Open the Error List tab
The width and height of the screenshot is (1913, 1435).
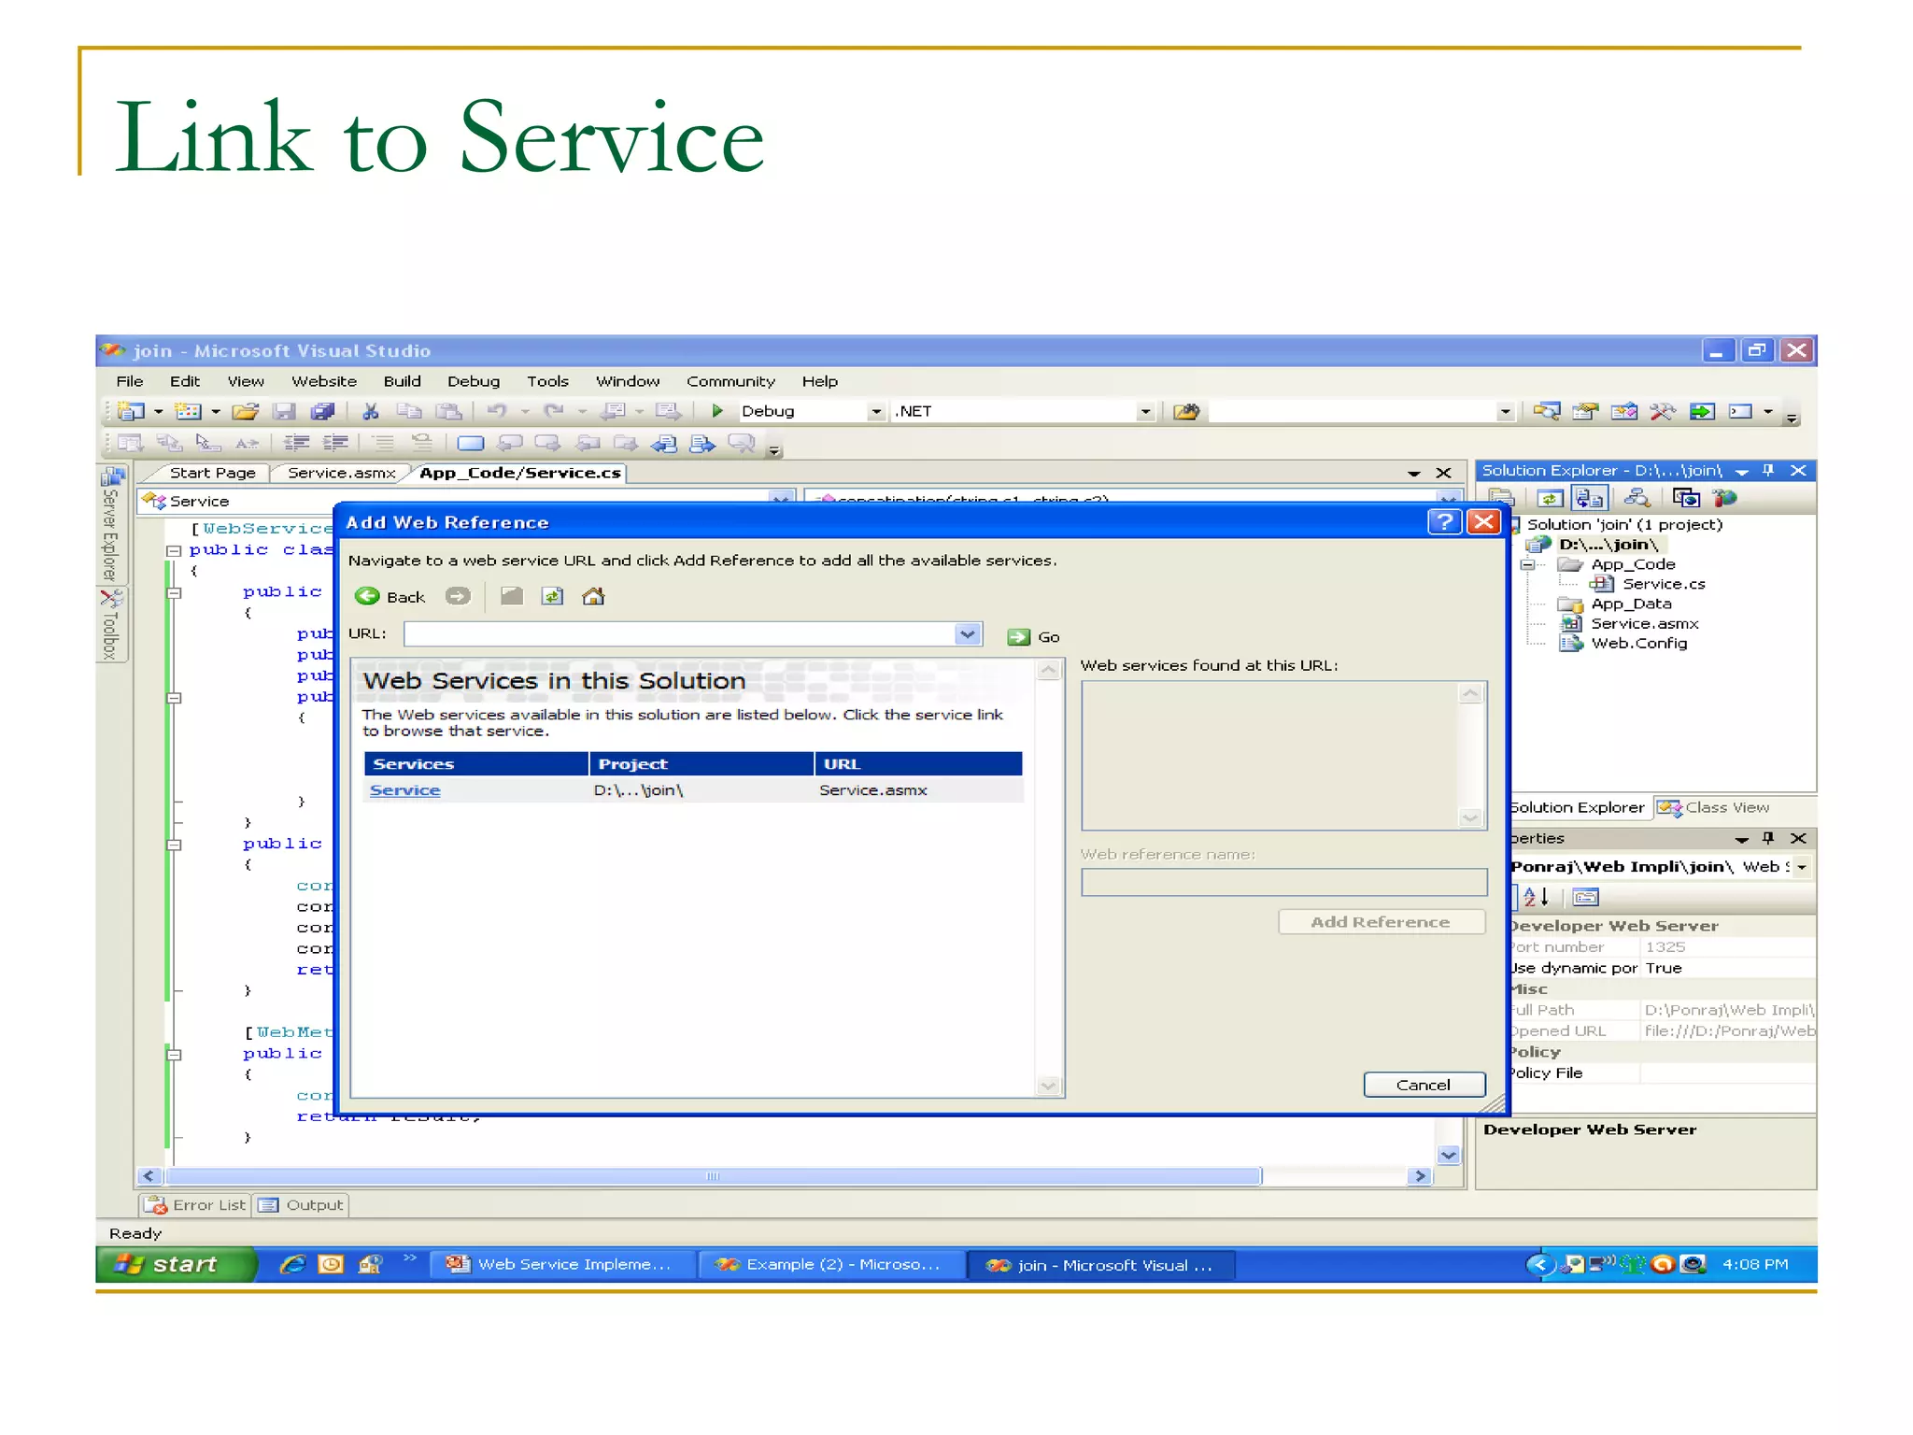click(x=195, y=1205)
